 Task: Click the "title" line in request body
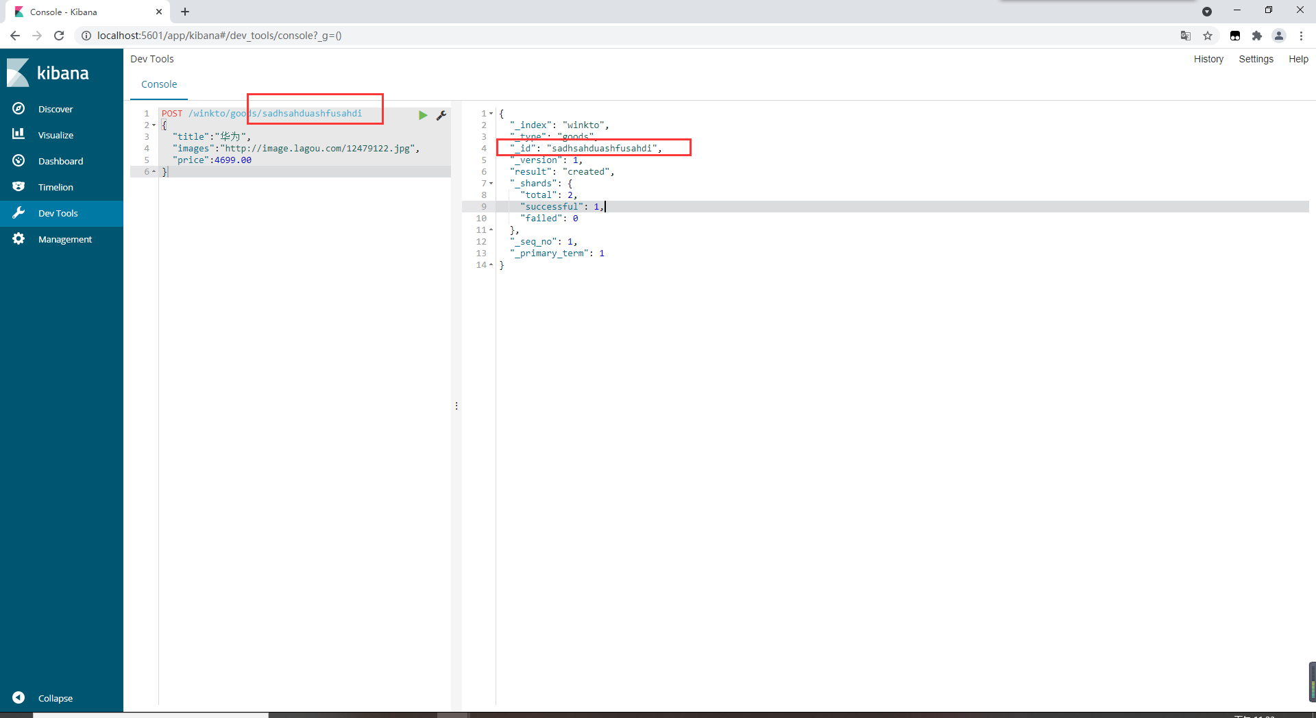211,137
